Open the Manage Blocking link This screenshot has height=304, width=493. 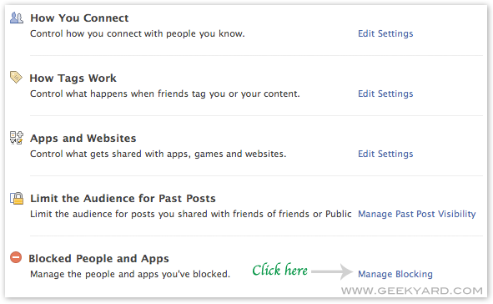point(395,274)
